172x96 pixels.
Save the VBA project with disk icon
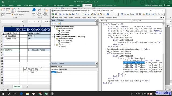pos(60,14)
